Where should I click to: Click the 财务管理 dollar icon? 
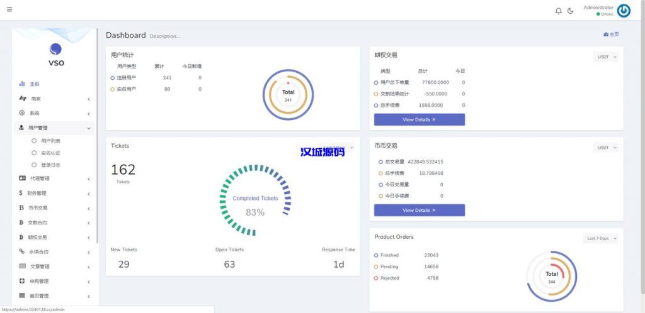point(21,193)
